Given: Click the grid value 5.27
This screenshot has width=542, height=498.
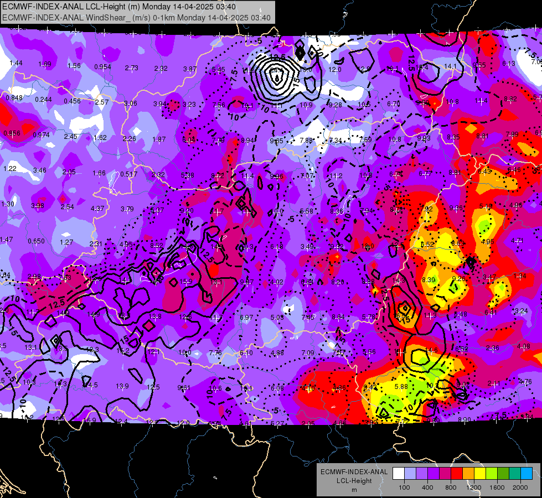Looking at the screenshot, I should (277, 423).
